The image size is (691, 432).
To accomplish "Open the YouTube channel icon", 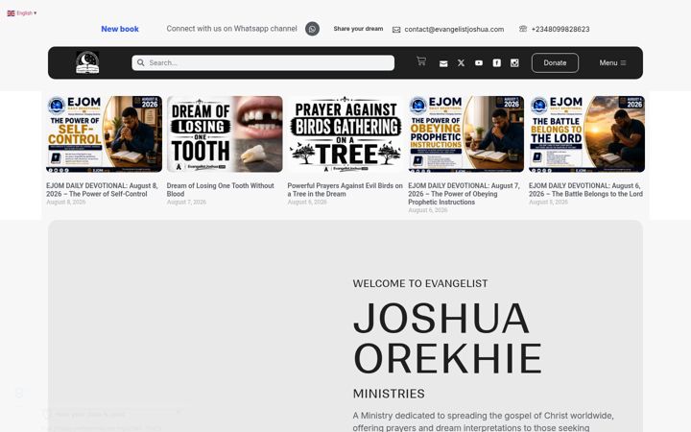I will tap(479, 63).
